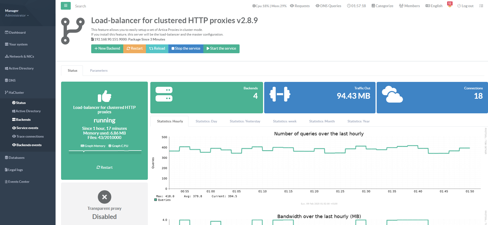Open Graph Memory link
The width and height of the screenshot is (488, 225).
click(x=93, y=146)
